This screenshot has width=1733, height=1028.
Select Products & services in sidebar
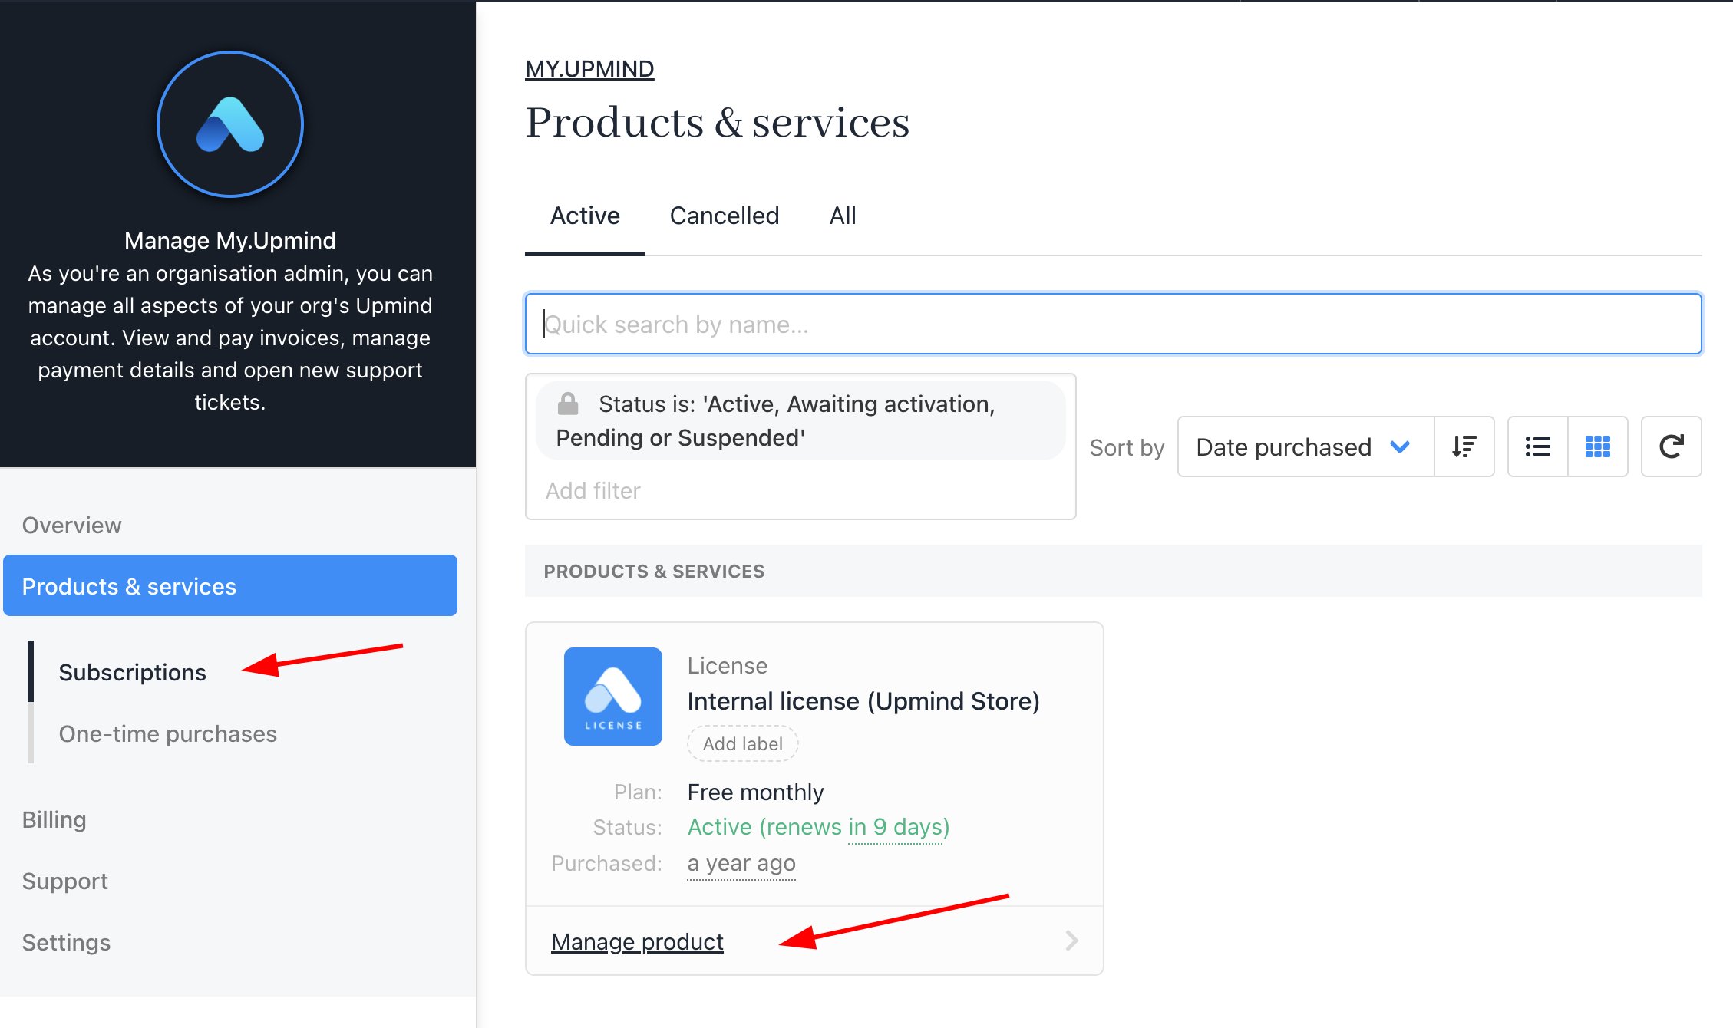[x=230, y=585]
